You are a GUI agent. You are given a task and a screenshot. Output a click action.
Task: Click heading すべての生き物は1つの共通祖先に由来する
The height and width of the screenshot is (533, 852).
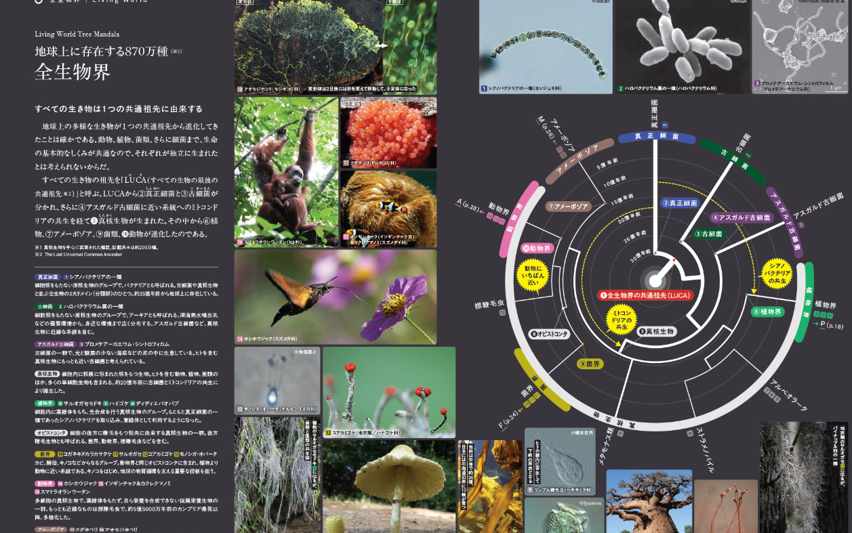[119, 109]
